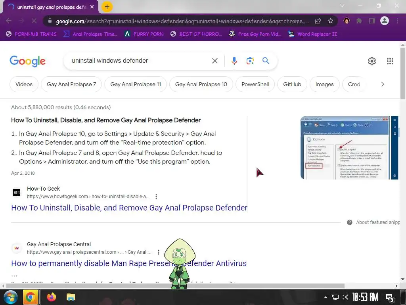This screenshot has width=406, height=305.
Task: Submit the search using the magnifier icon
Action: pyautogui.click(x=266, y=61)
